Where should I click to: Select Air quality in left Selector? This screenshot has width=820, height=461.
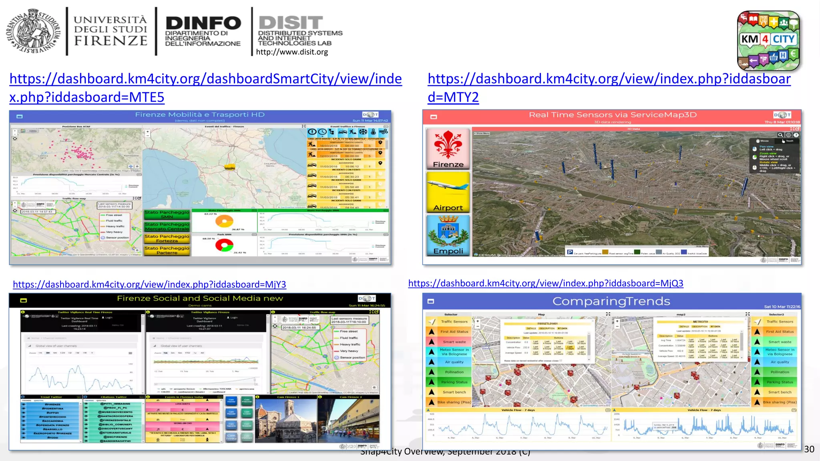point(448,362)
